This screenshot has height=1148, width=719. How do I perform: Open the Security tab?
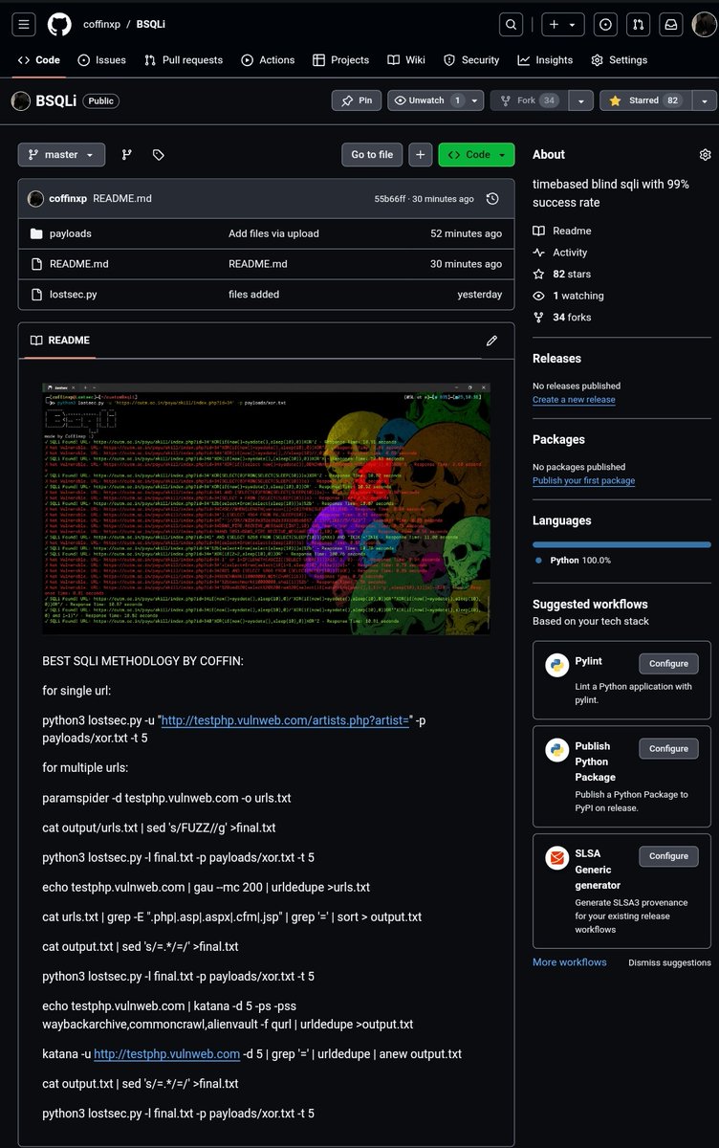[471, 59]
